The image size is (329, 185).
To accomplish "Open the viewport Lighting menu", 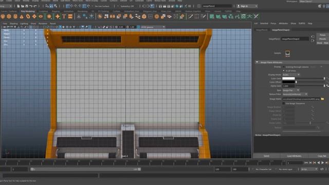I will [24, 24].
